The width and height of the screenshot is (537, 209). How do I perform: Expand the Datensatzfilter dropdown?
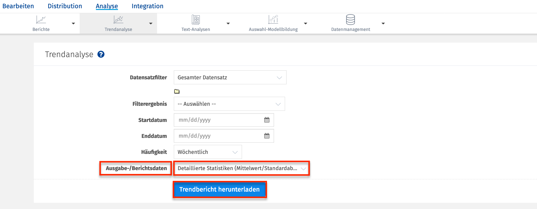click(230, 78)
